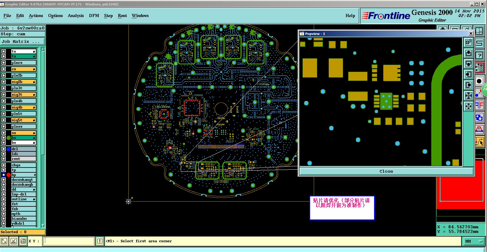This screenshot has width=487, height=252.
Task: Open the Actions menu
Action: pos(36,16)
